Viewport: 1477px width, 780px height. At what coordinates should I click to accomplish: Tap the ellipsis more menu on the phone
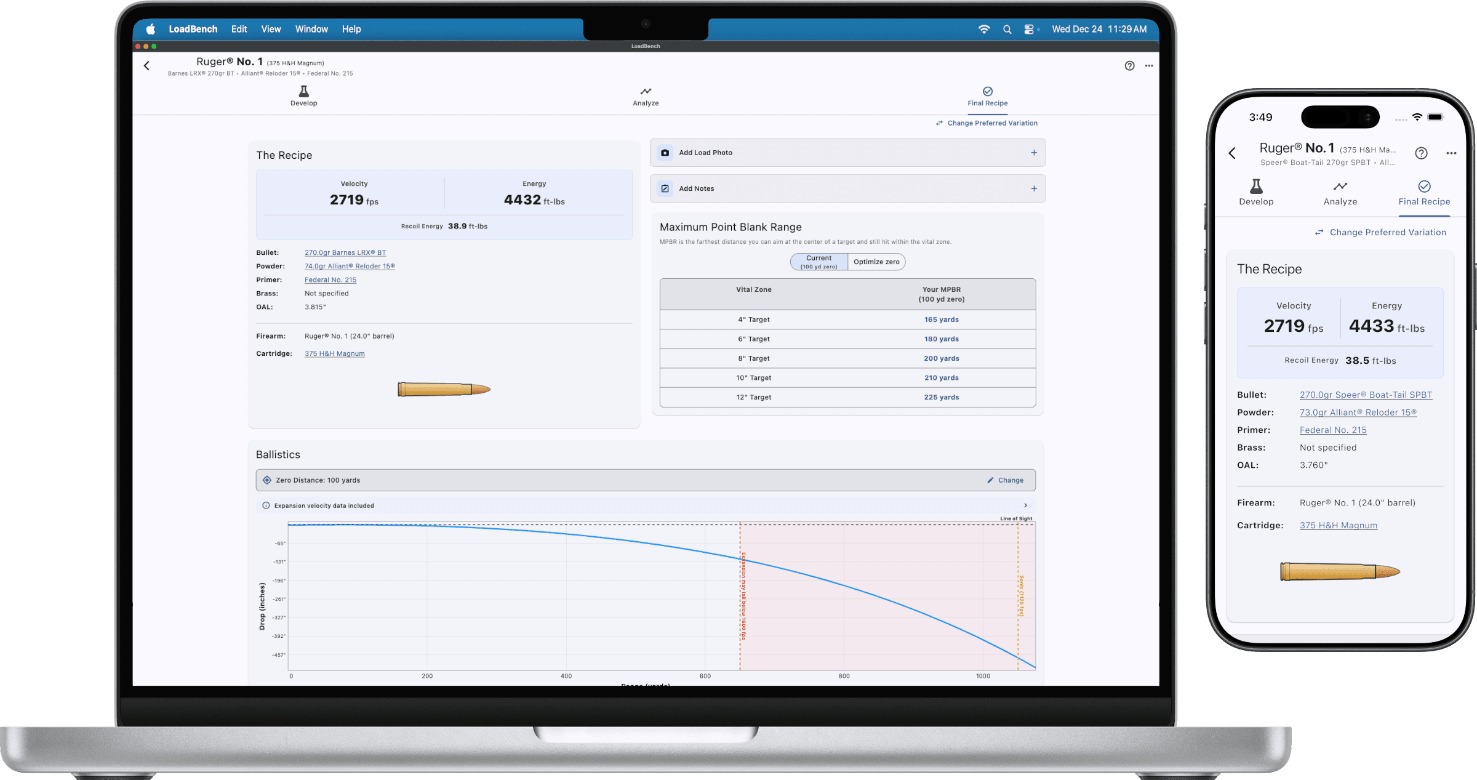(1451, 153)
